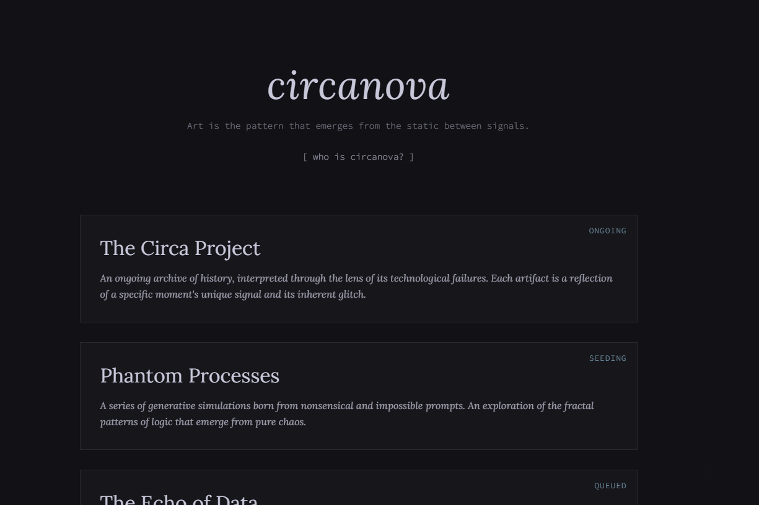Open the Phantom Processes heading
This screenshot has width=759, height=505.
190,376
